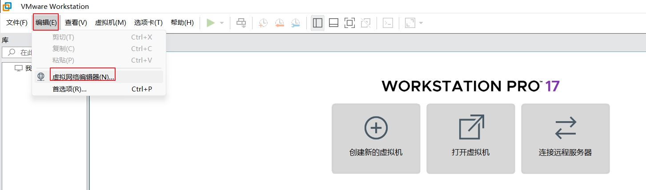646x190 pixels.
Task: Open the snapshot manager wrench icon
Action: (x=295, y=23)
